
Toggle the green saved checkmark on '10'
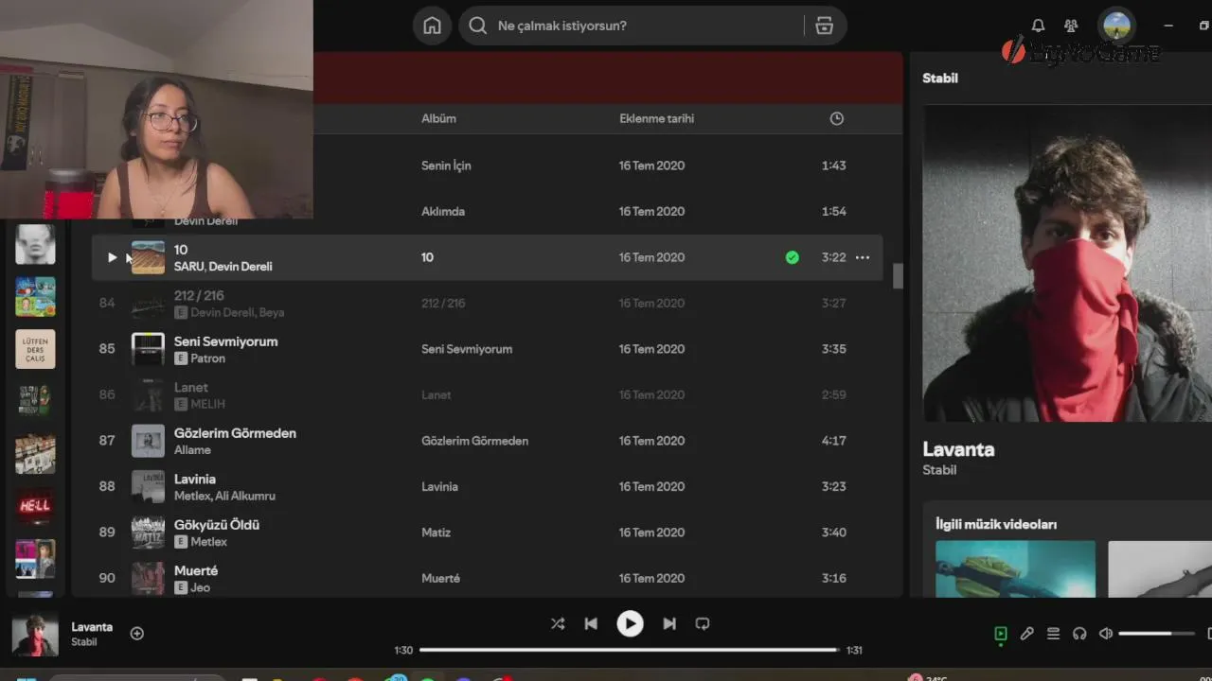point(792,257)
